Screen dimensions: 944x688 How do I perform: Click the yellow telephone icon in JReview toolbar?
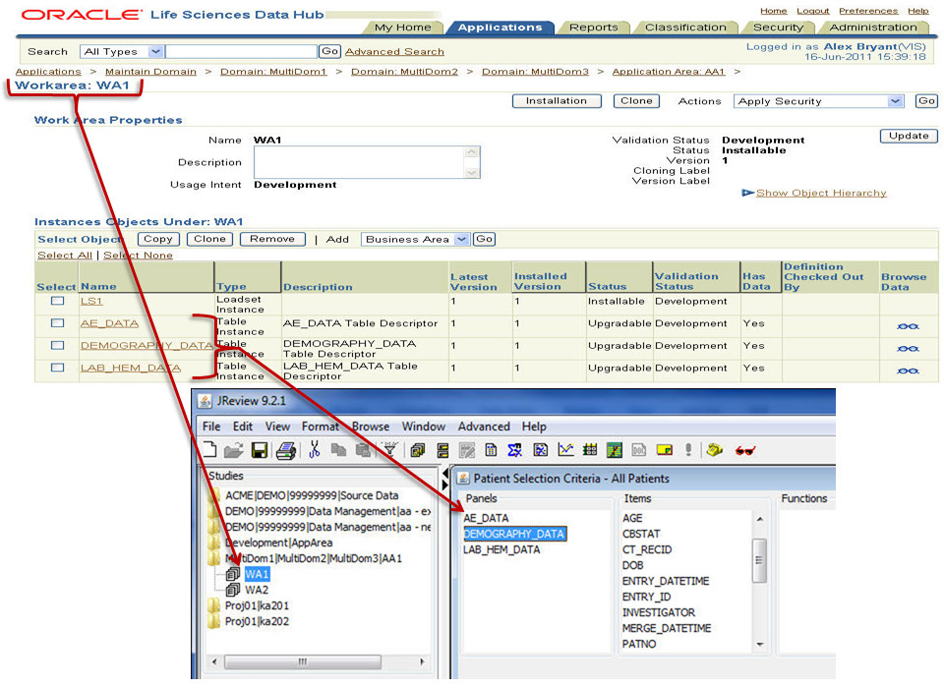[715, 449]
